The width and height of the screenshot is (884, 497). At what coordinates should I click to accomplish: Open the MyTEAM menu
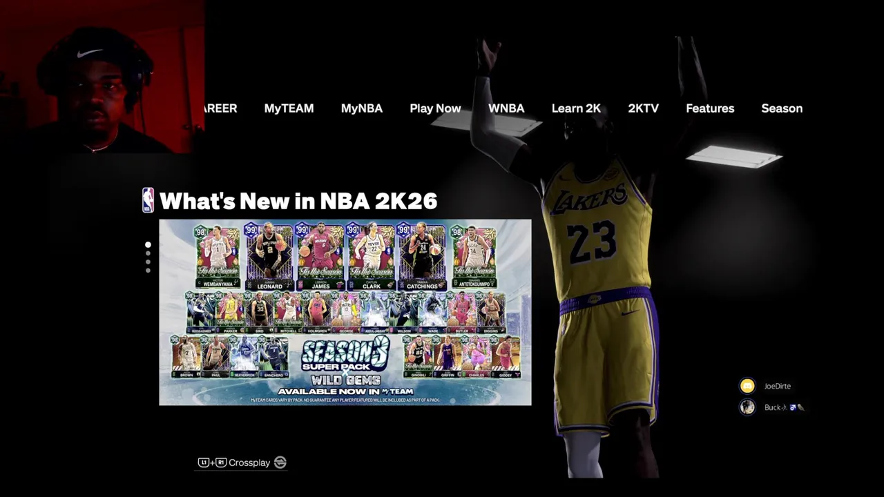tap(289, 108)
